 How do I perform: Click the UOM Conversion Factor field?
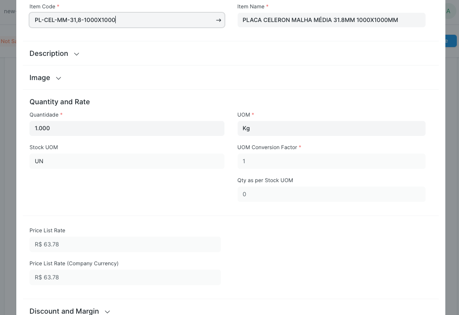coord(331,161)
